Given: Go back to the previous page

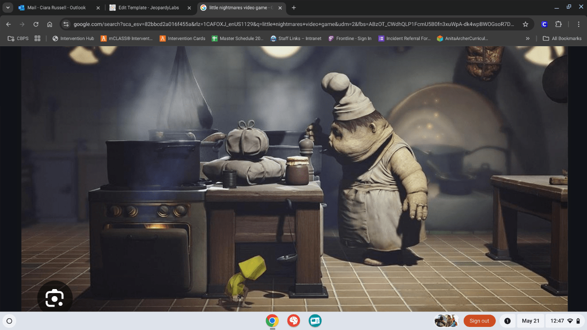Looking at the screenshot, I should 8,24.
